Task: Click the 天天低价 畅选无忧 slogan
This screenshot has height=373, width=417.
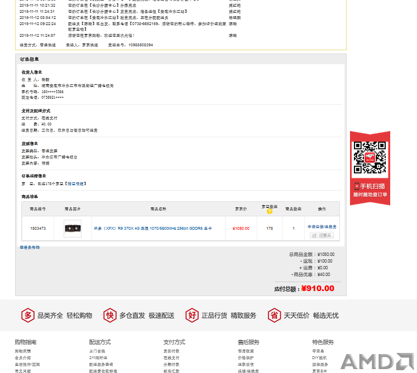Action: click(311, 316)
